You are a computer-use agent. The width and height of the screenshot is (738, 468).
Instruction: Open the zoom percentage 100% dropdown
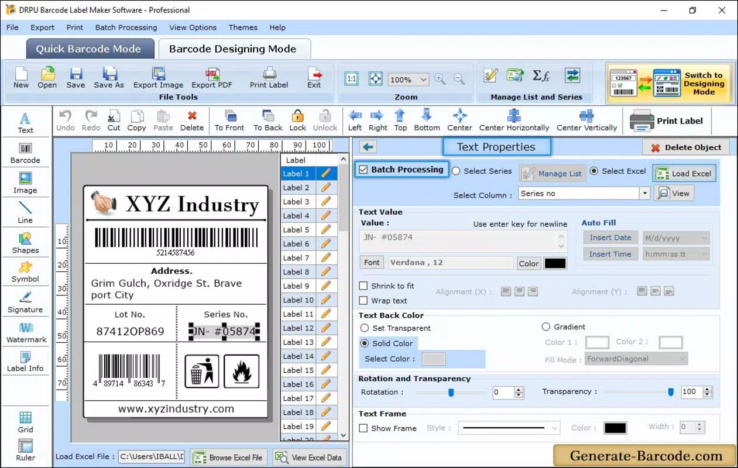pos(423,80)
